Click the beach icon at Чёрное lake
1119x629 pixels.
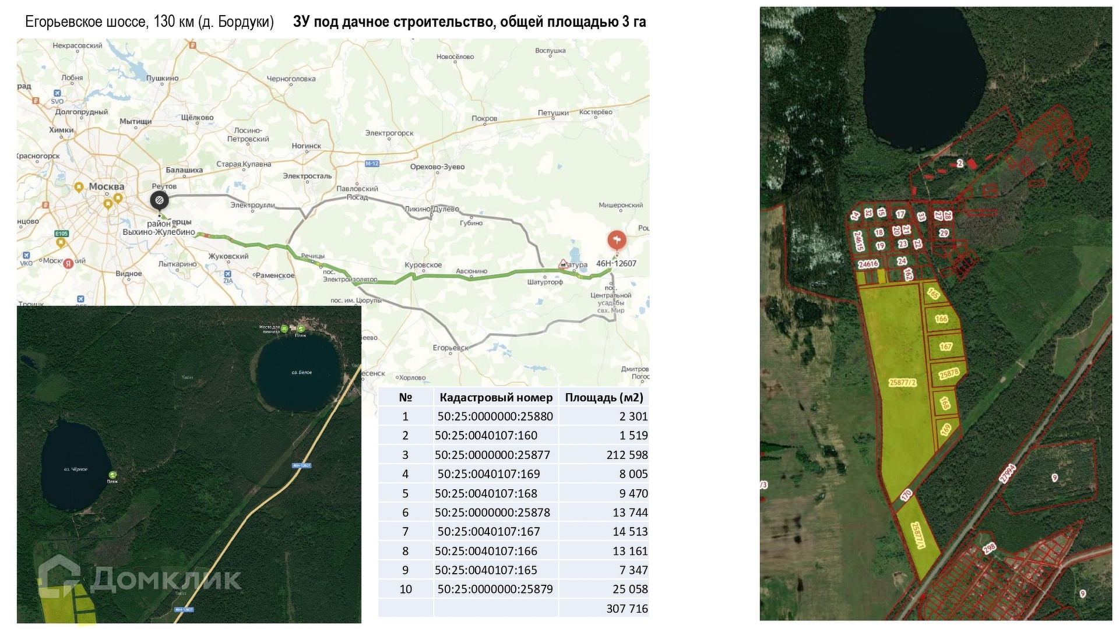tap(112, 475)
